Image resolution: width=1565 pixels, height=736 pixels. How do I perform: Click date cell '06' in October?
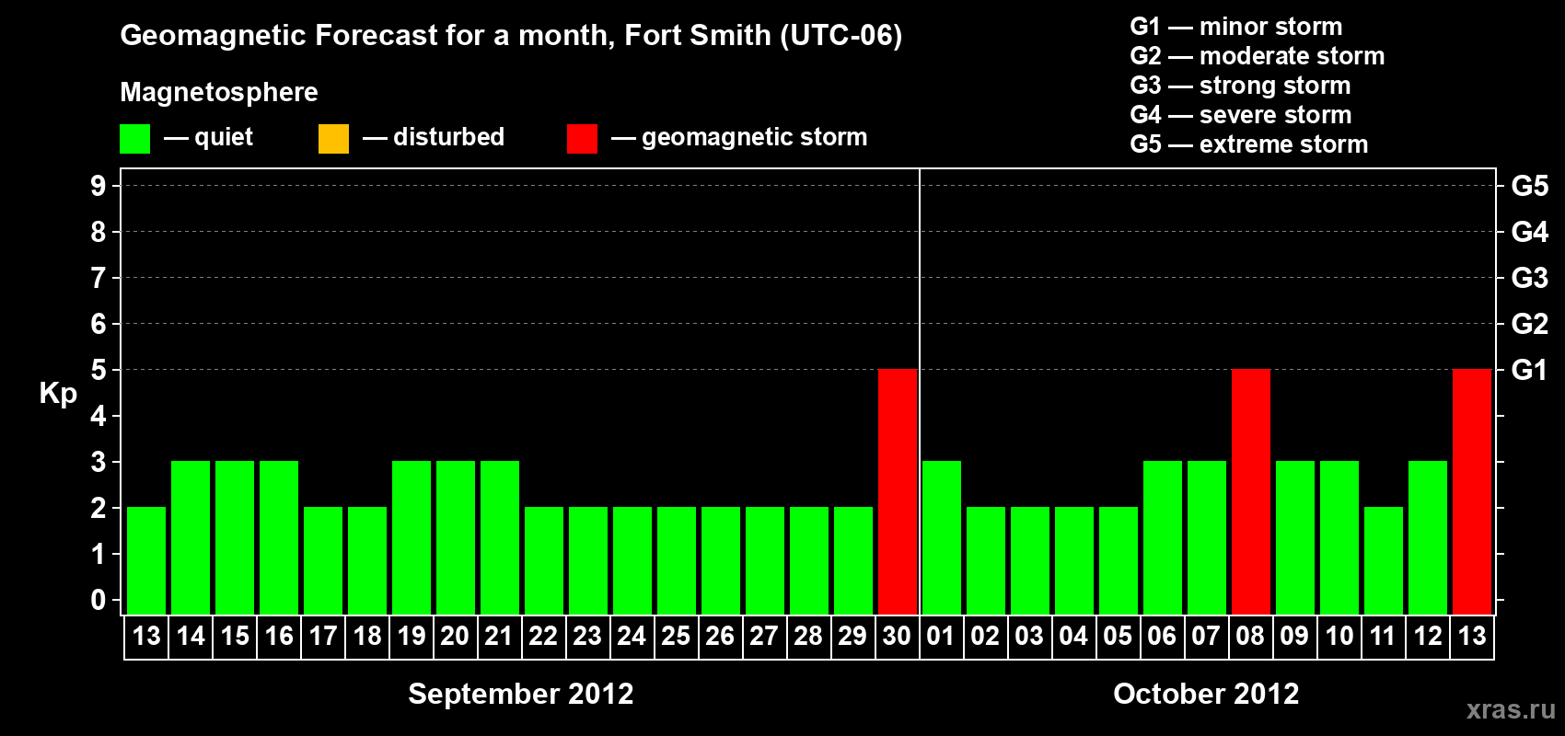(x=1163, y=637)
